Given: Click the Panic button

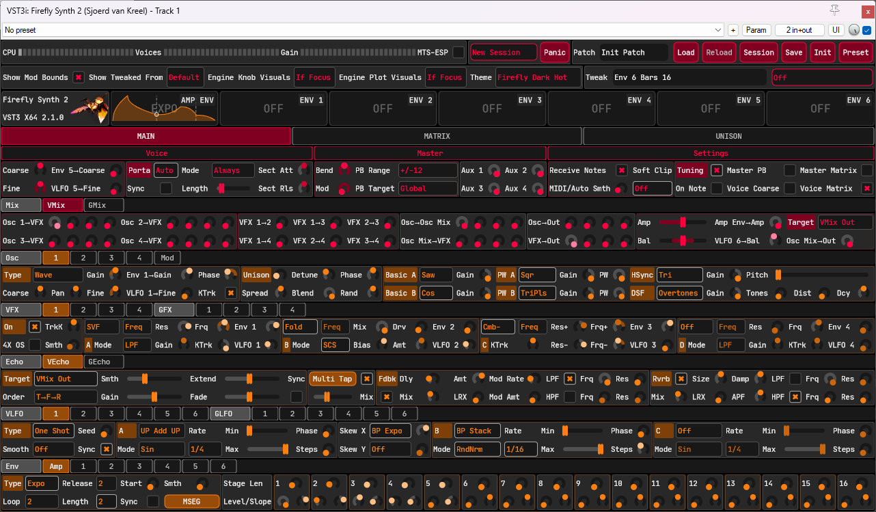Looking at the screenshot, I should (554, 51).
